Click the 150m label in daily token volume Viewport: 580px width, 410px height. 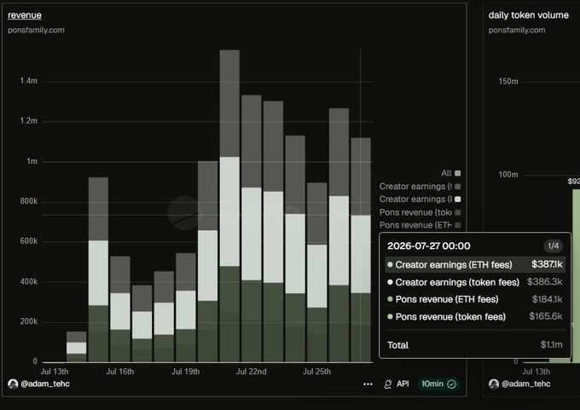coord(508,81)
